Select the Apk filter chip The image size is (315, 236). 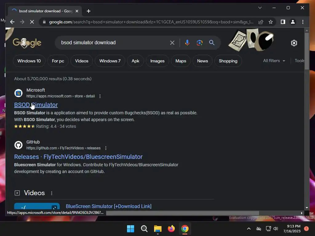pyautogui.click(x=135, y=61)
